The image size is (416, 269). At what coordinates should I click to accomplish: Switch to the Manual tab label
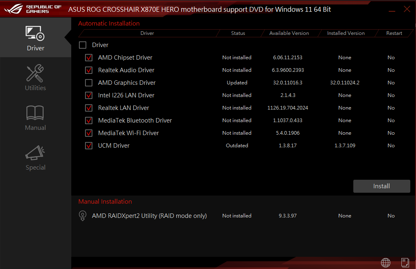point(35,128)
